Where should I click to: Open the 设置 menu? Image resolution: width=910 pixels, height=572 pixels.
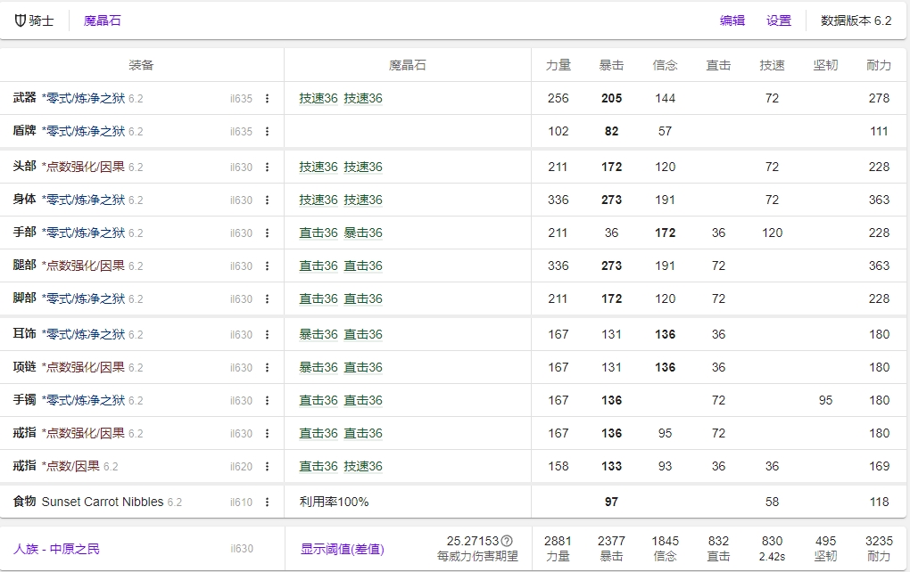coord(779,20)
